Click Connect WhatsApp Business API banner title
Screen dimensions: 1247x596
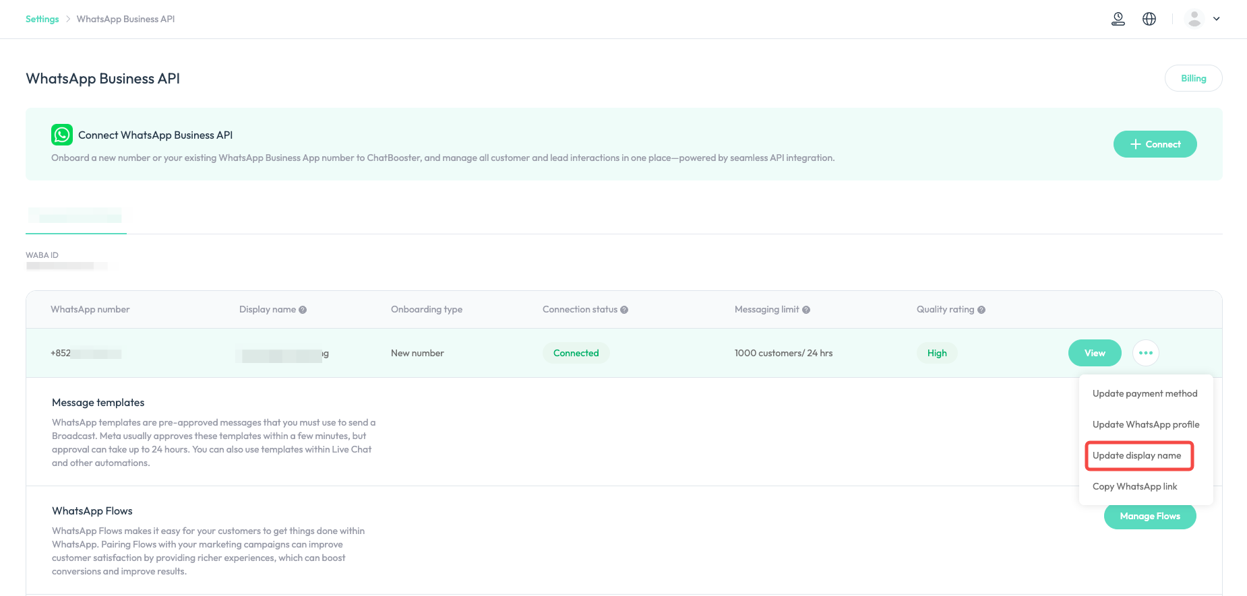(x=155, y=135)
